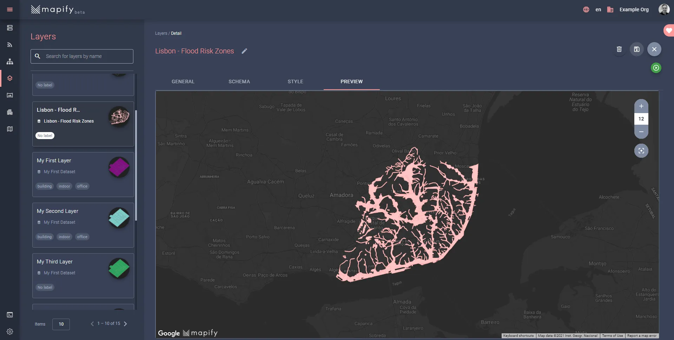Click Keyboard shortcuts on the map

pos(518,336)
